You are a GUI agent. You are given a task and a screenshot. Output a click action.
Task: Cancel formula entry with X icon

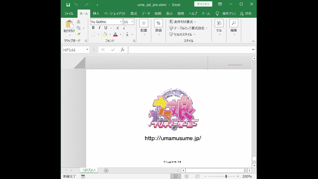click(103, 50)
